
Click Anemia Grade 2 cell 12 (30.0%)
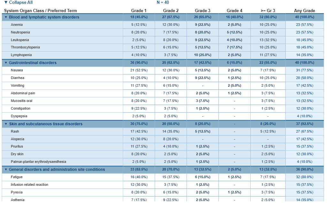pos(171,25)
